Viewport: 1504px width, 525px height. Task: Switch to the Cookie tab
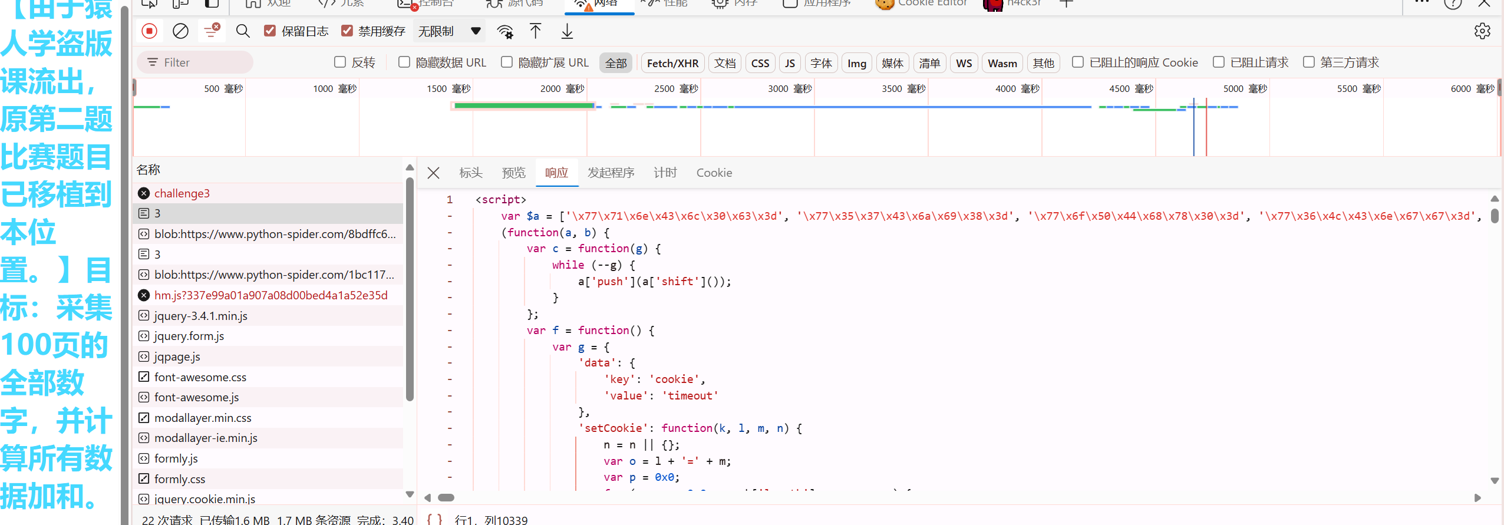(x=714, y=173)
